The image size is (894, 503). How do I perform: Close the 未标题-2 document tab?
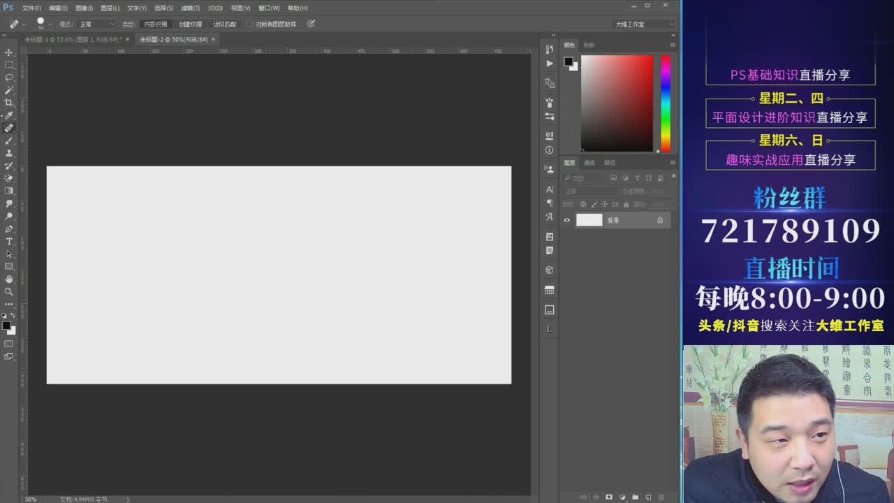tap(213, 40)
